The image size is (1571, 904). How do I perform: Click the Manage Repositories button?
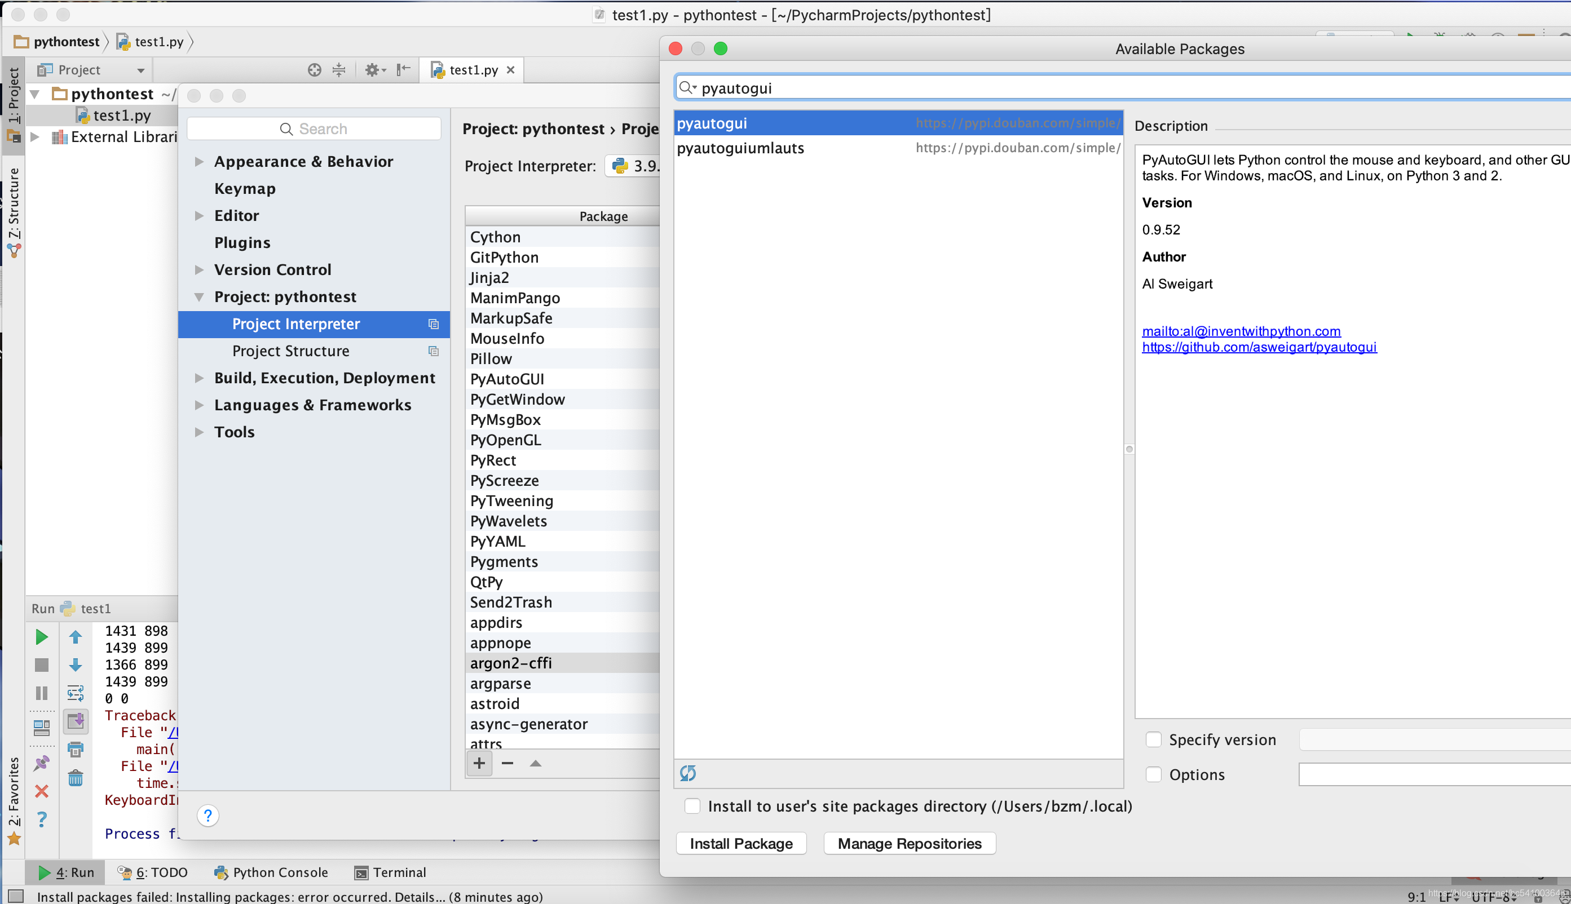(x=910, y=843)
